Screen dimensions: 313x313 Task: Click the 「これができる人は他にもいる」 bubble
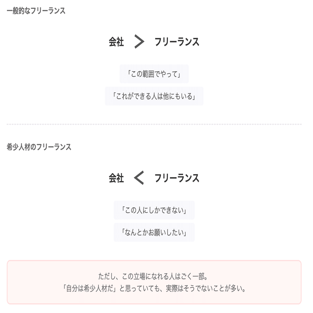pyautogui.click(x=154, y=96)
